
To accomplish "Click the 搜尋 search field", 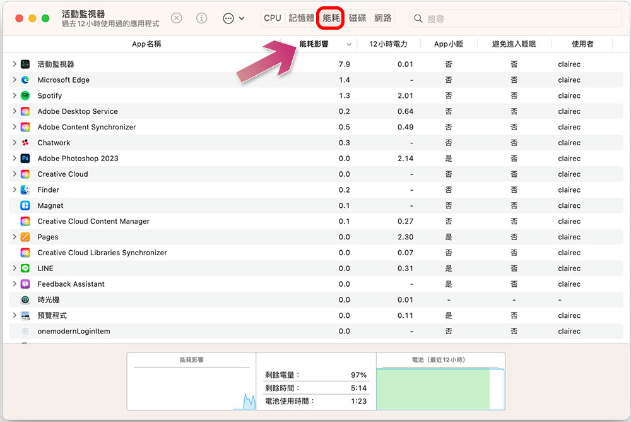I will coord(516,18).
